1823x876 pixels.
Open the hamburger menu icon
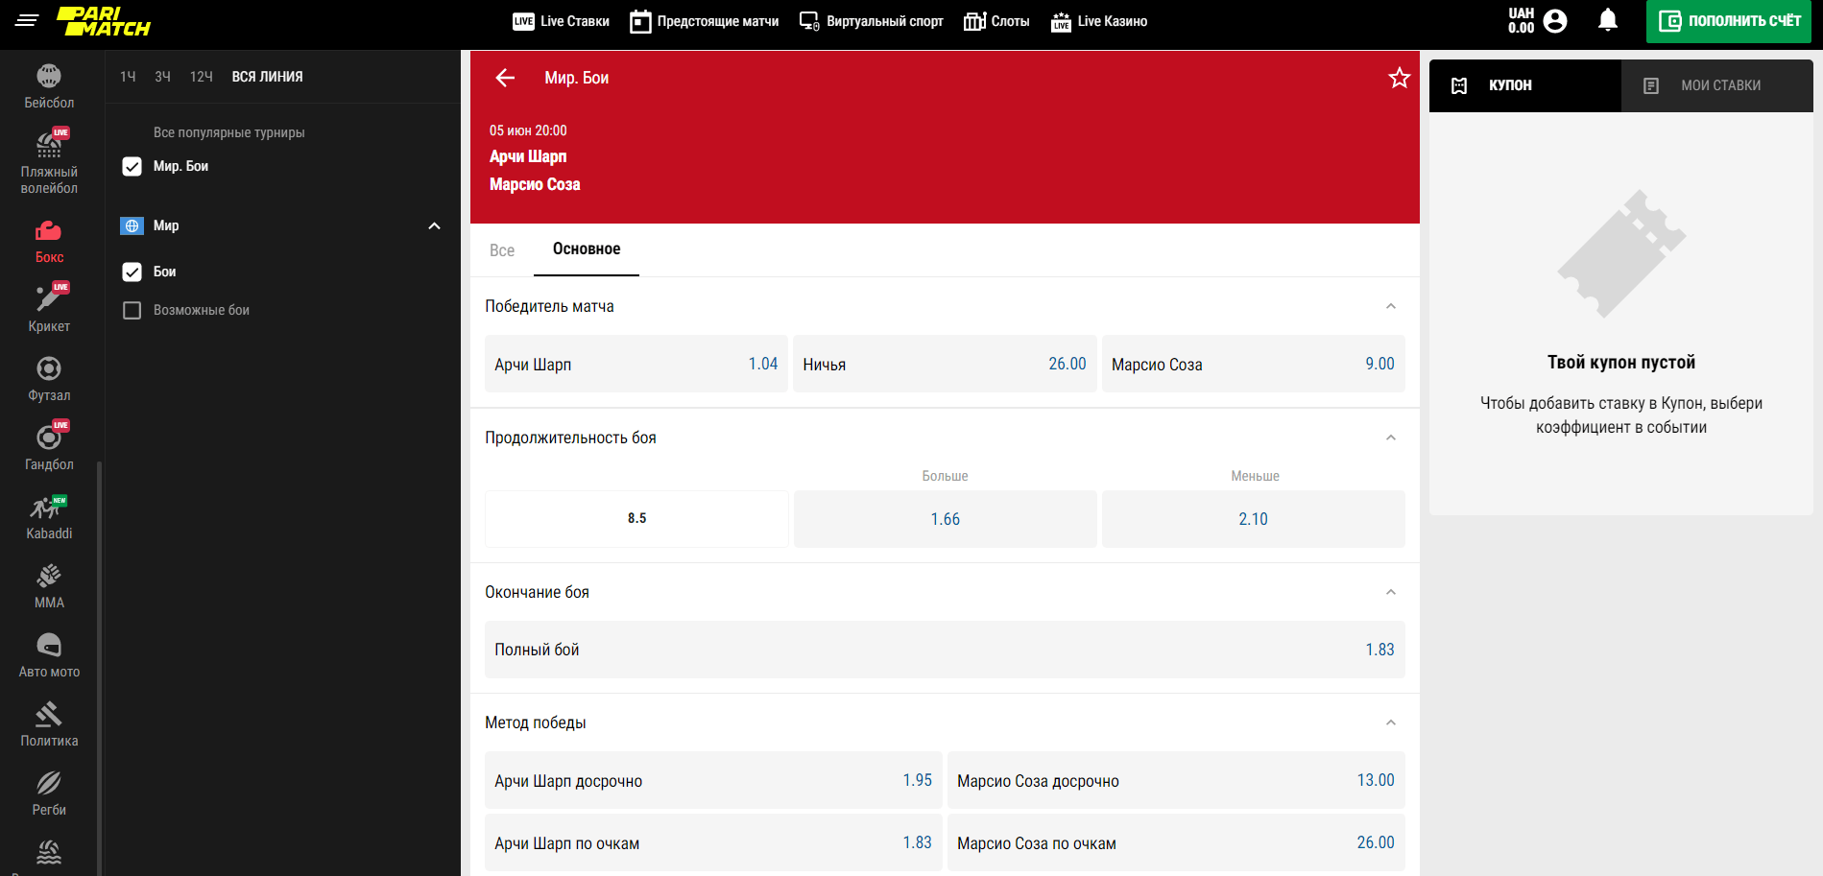pos(27,20)
